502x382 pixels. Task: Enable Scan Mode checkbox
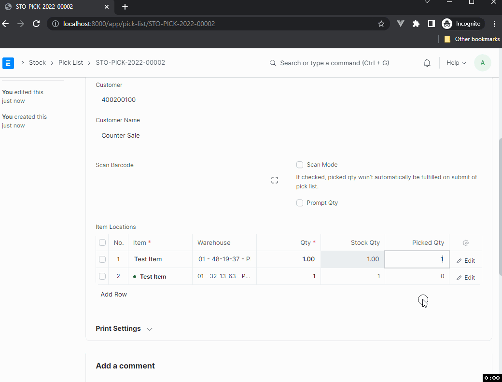(x=300, y=165)
